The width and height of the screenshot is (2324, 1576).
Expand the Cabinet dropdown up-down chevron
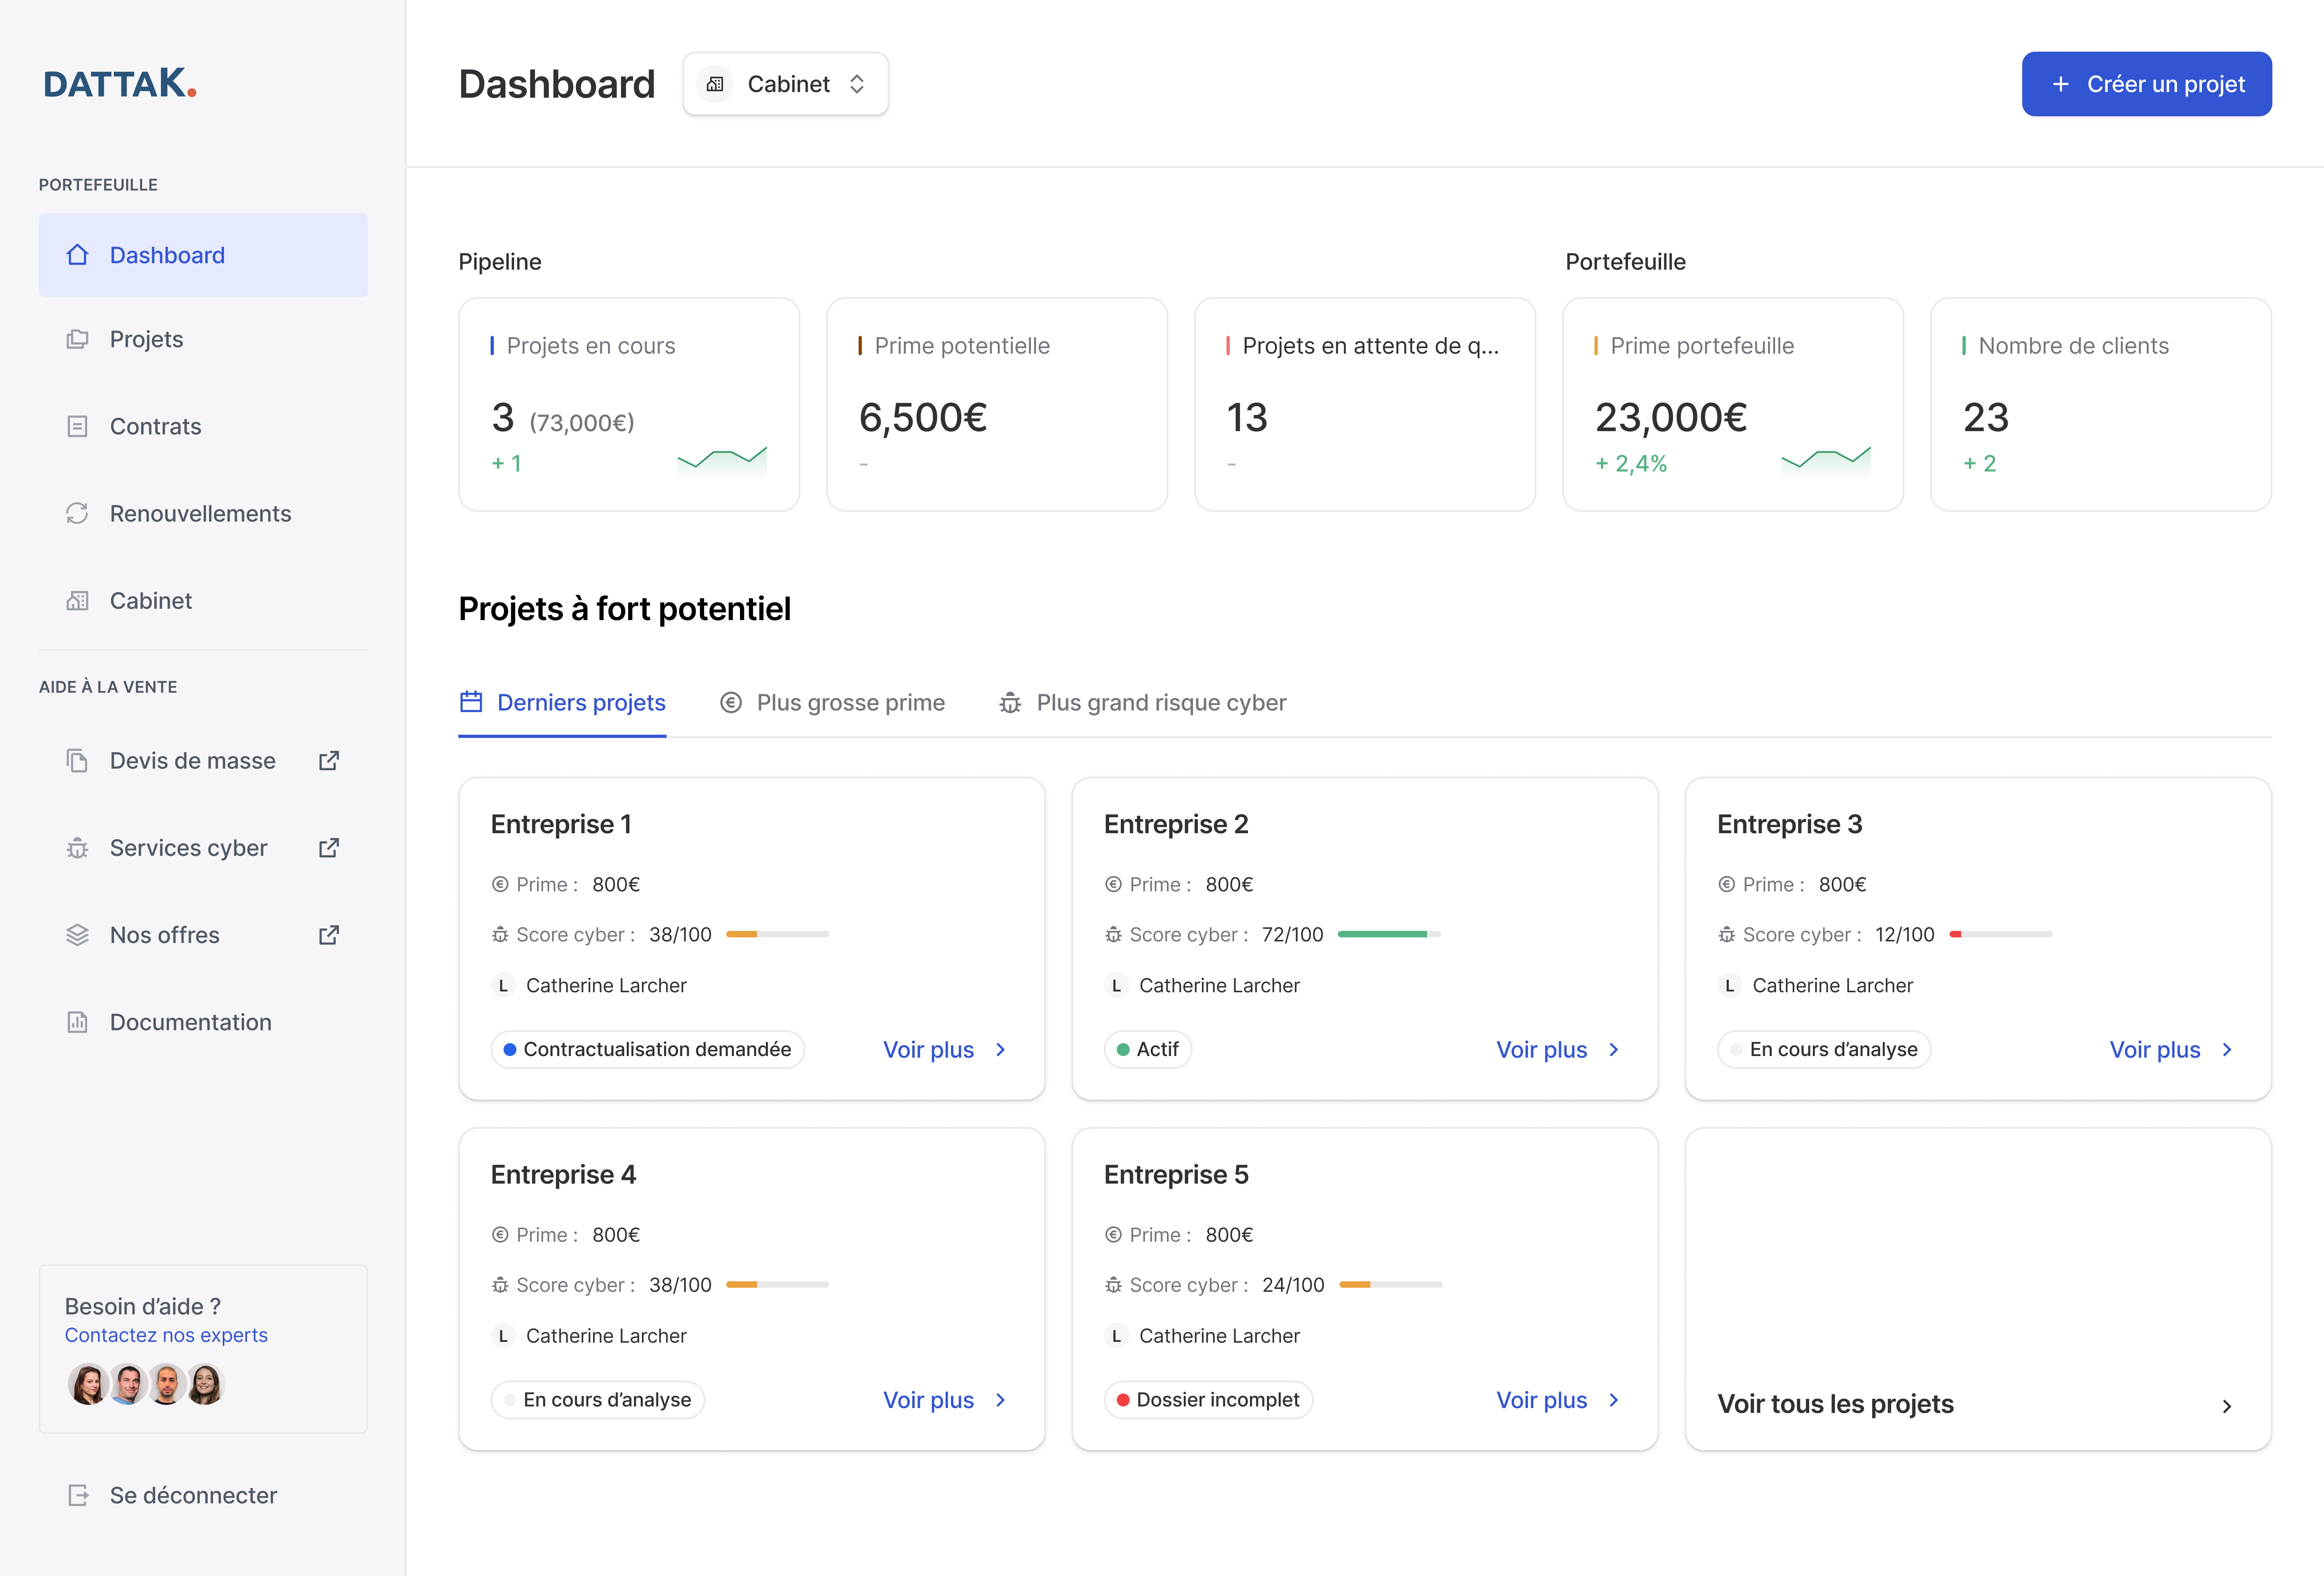point(857,84)
